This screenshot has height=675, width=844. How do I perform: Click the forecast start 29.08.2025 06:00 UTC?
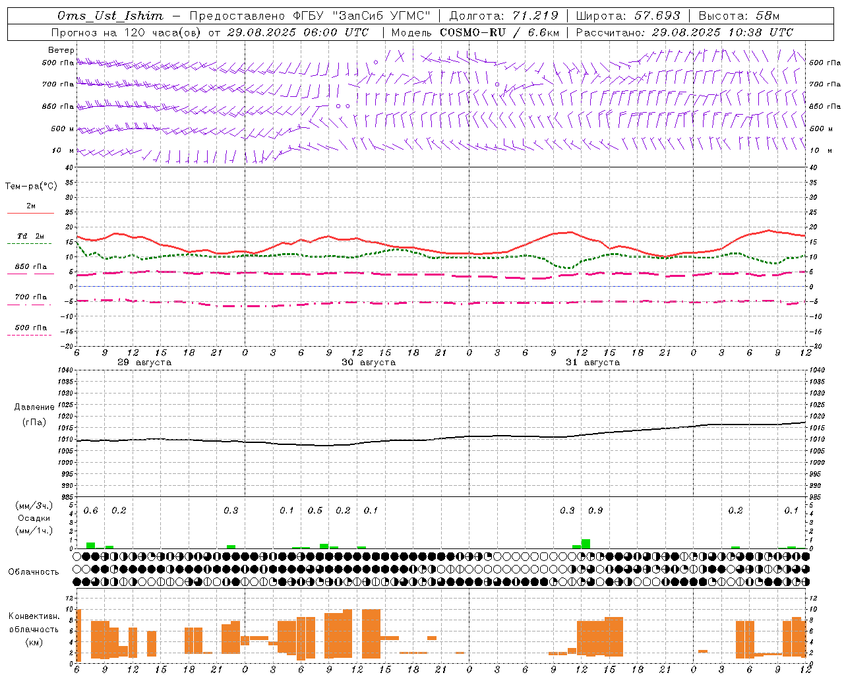coord(297,32)
